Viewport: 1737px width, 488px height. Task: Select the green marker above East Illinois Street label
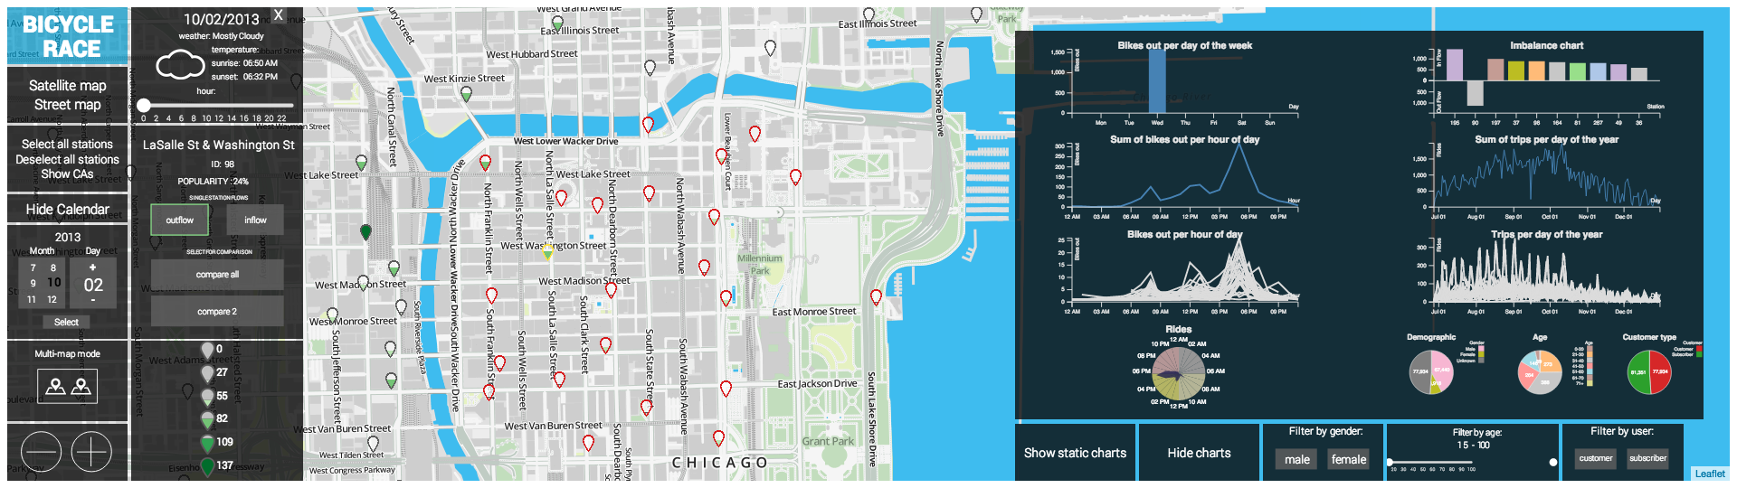(557, 23)
